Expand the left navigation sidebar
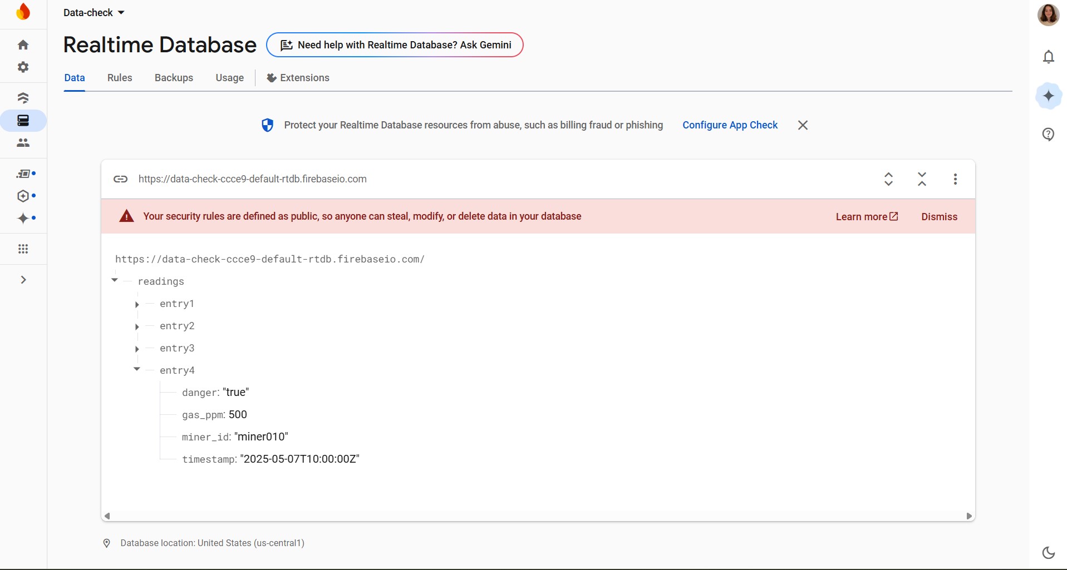 pyautogui.click(x=23, y=280)
